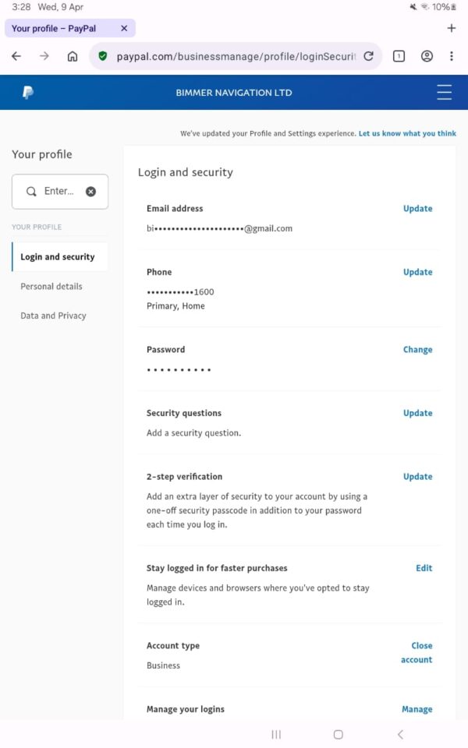The width and height of the screenshot is (468, 748).
Task: Select Data and Privacy in sidebar
Action: pos(53,316)
